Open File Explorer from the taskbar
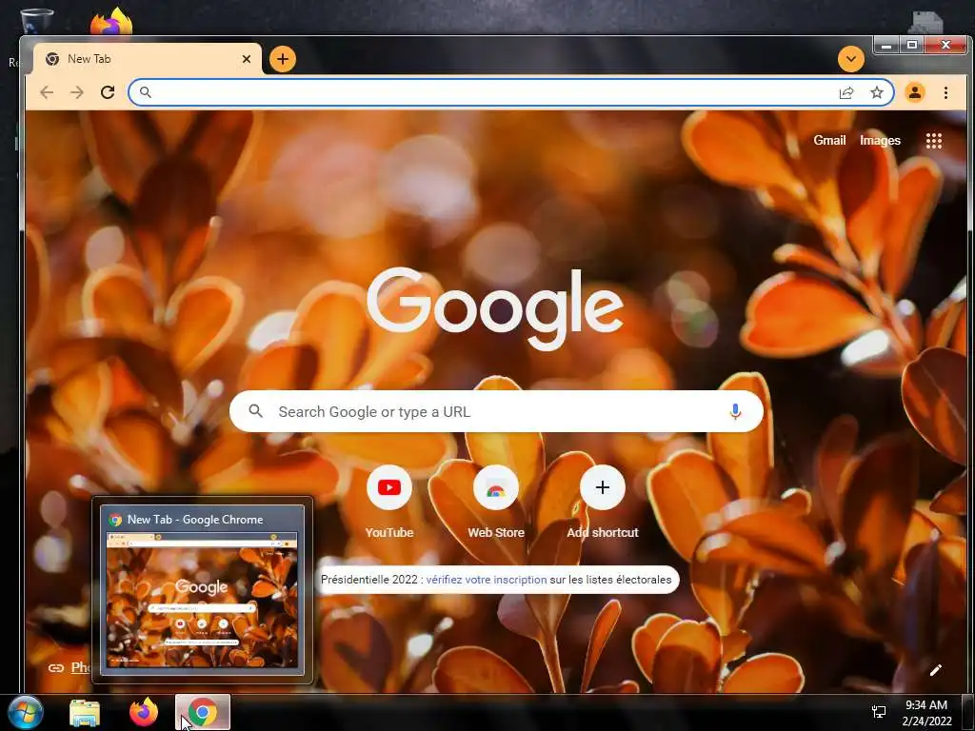This screenshot has height=731, width=975. point(85,712)
